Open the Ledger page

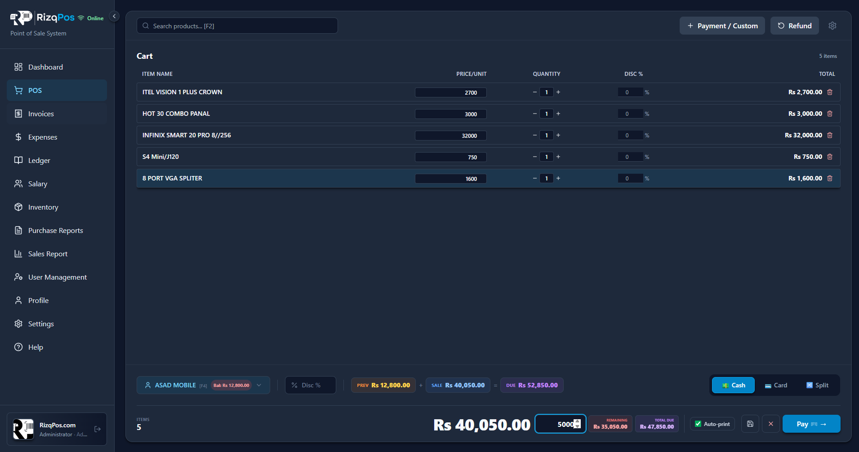click(57, 160)
